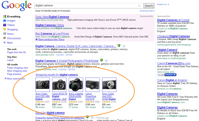Click '98 stores' under Sony DSC-H55
This screenshot has height=121, width=199.
pyautogui.click(x=40, y=107)
